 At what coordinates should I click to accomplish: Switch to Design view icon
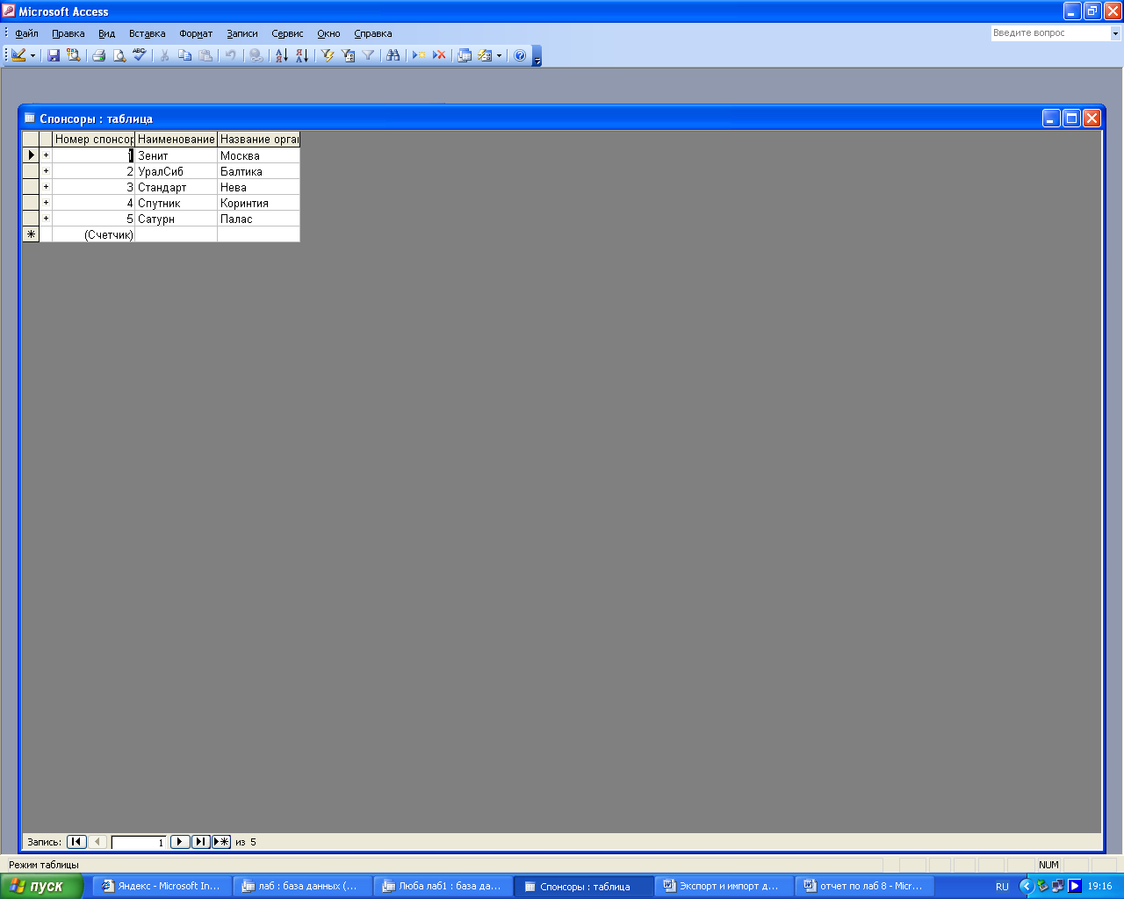(18, 55)
